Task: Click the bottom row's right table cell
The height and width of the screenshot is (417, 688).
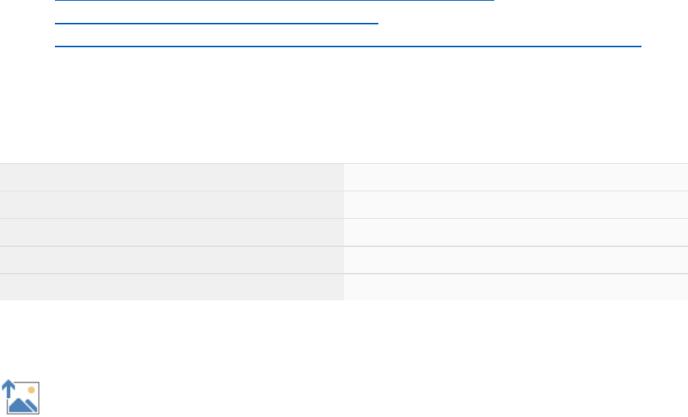Action: (x=516, y=287)
